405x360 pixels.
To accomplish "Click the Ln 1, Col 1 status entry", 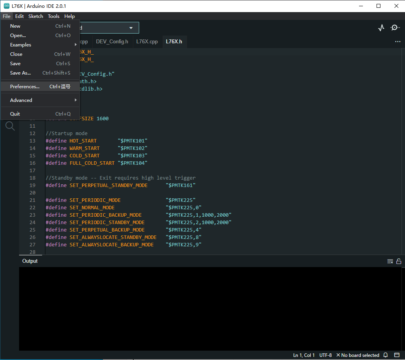I will (304, 355).
